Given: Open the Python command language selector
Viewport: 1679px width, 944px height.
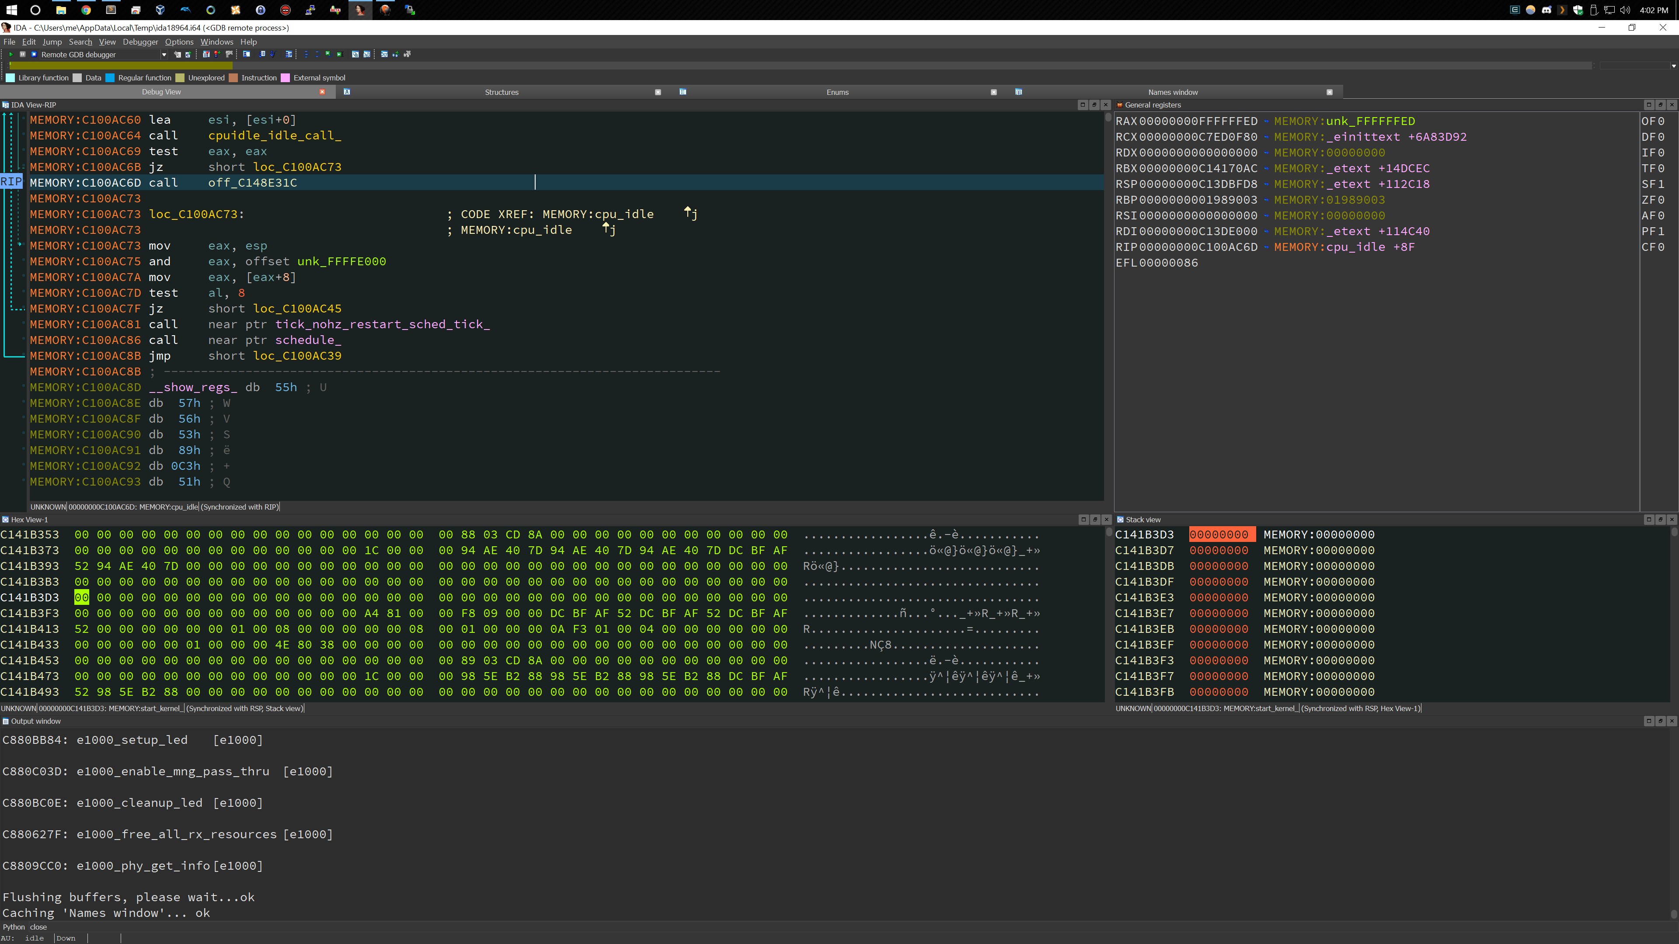Looking at the screenshot, I should pyautogui.click(x=13, y=927).
